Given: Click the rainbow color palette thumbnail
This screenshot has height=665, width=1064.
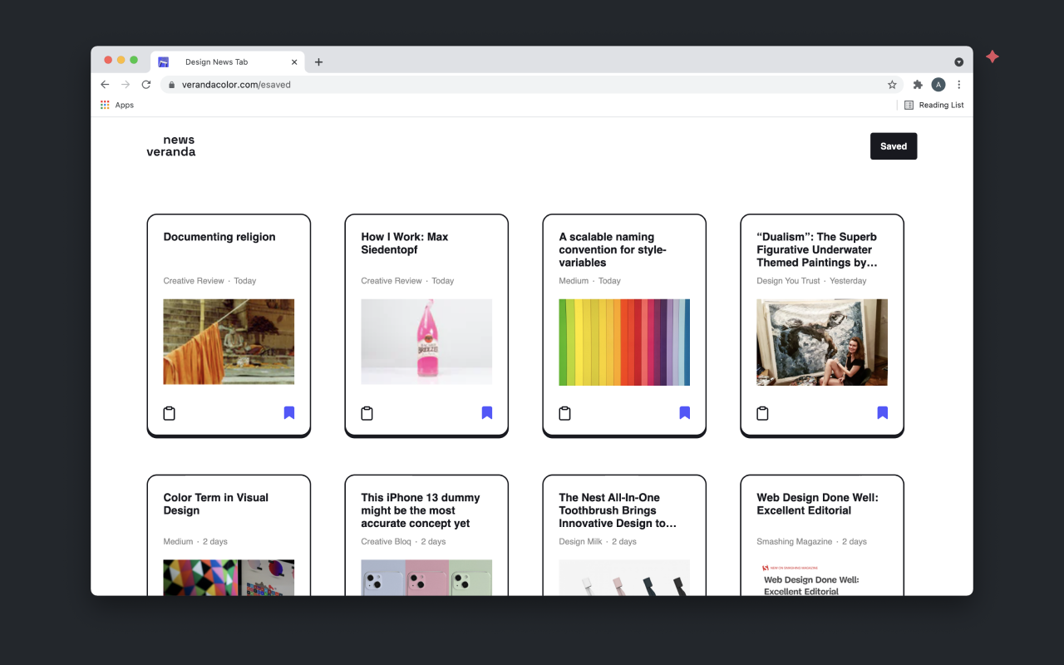Looking at the screenshot, I should click(x=624, y=342).
